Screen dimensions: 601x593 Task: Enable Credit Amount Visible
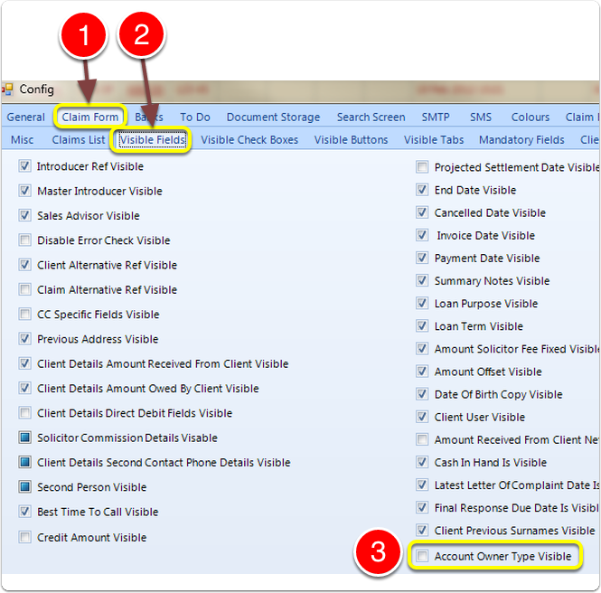tap(25, 537)
